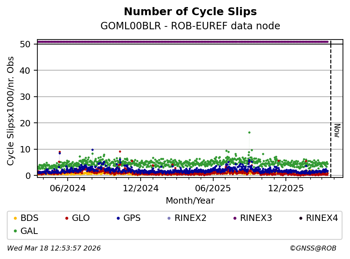Click the 12/2024 x-axis tick label
350x259 pixels.
tap(140, 188)
